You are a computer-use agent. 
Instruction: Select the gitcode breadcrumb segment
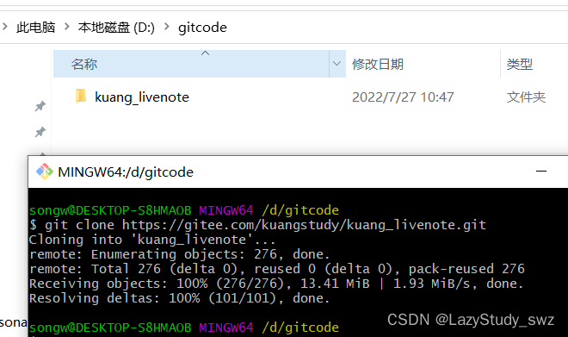(202, 28)
